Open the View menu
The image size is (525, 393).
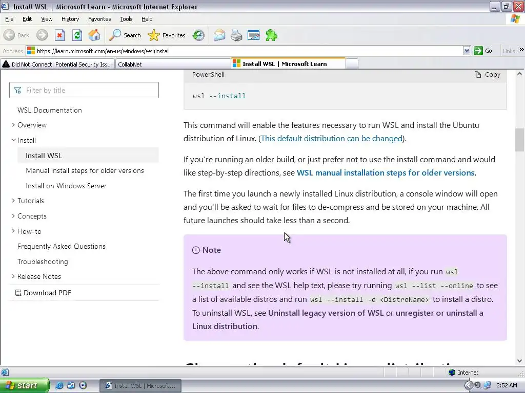(x=47, y=19)
